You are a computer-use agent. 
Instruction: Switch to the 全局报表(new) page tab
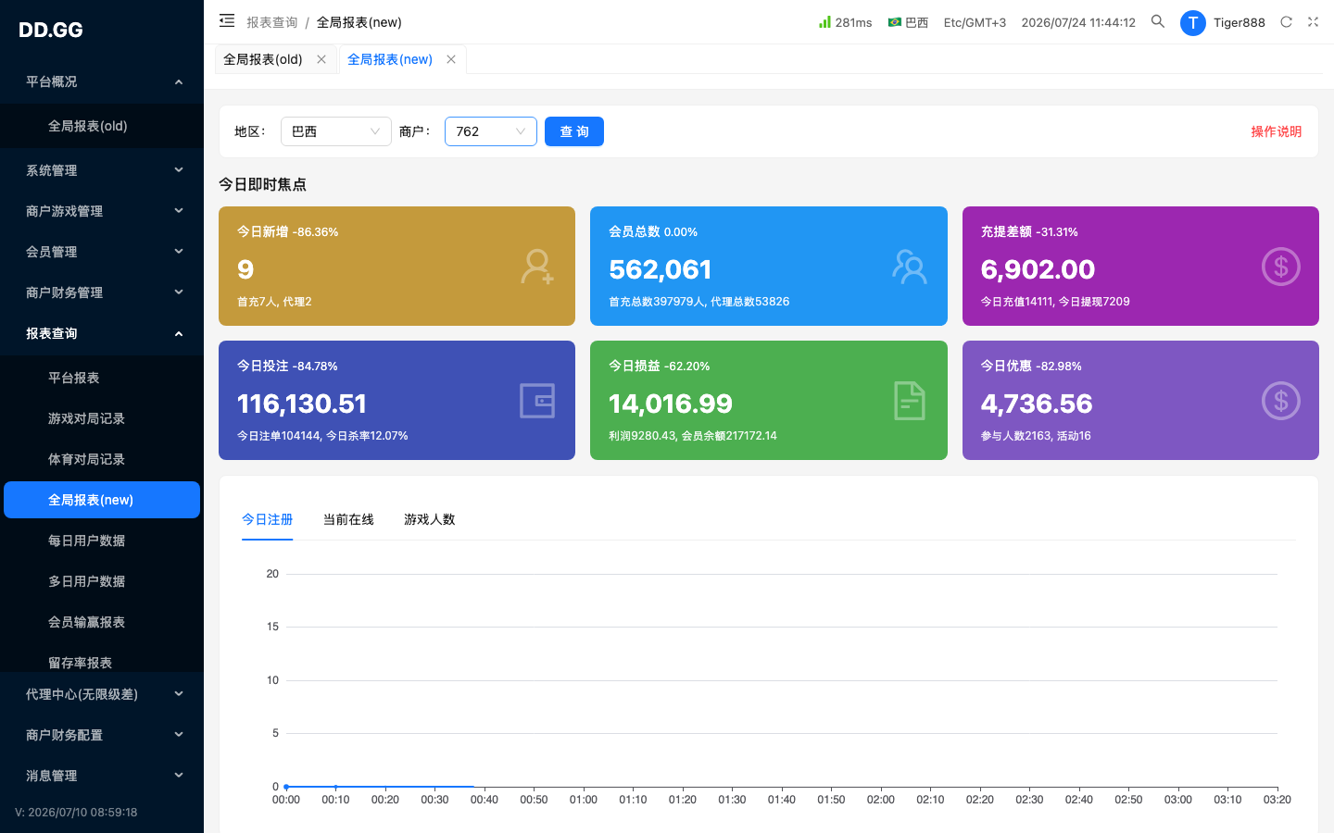pyautogui.click(x=390, y=59)
